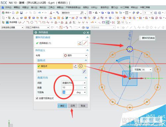Click the 启动 start button
This screenshot has width=166, height=127.
click(6, 13)
